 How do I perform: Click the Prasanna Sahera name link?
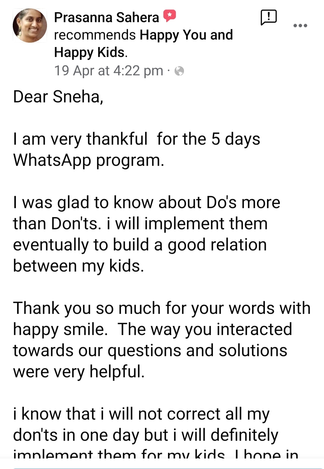(x=106, y=17)
